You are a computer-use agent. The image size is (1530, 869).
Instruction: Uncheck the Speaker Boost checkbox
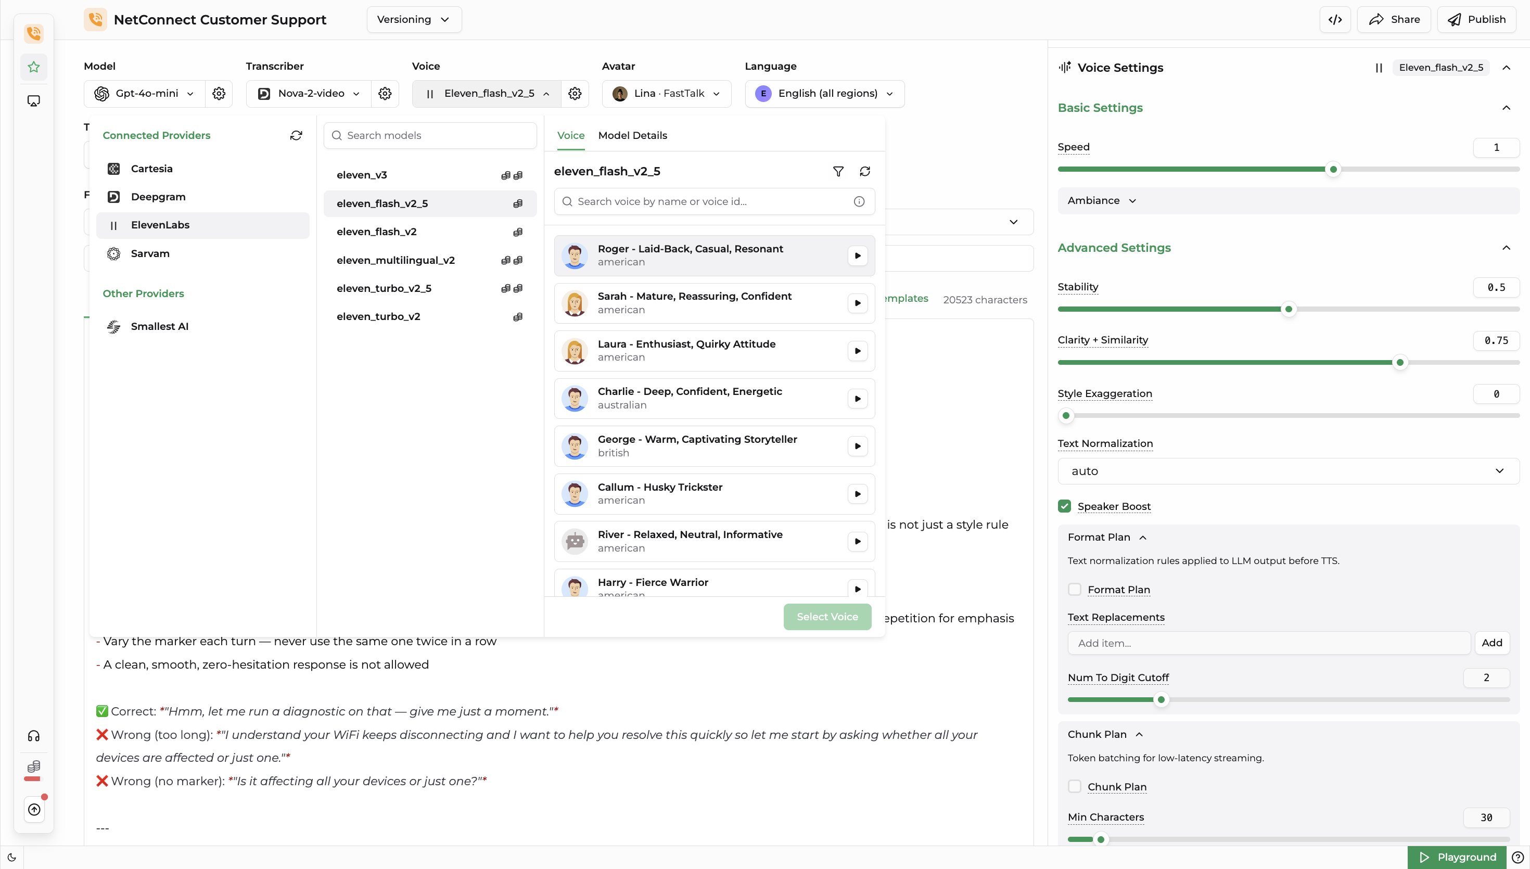coord(1064,506)
